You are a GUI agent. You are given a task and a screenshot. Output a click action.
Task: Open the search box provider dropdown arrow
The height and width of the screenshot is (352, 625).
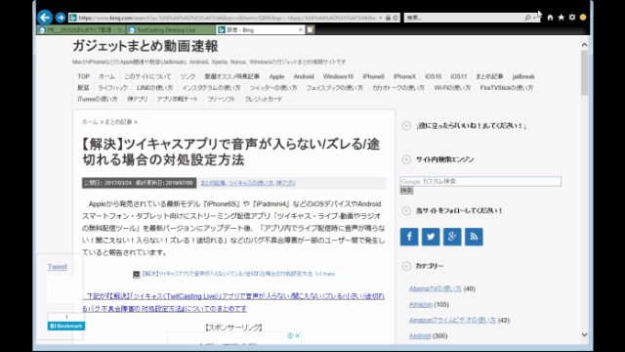pyautogui.click(x=534, y=18)
